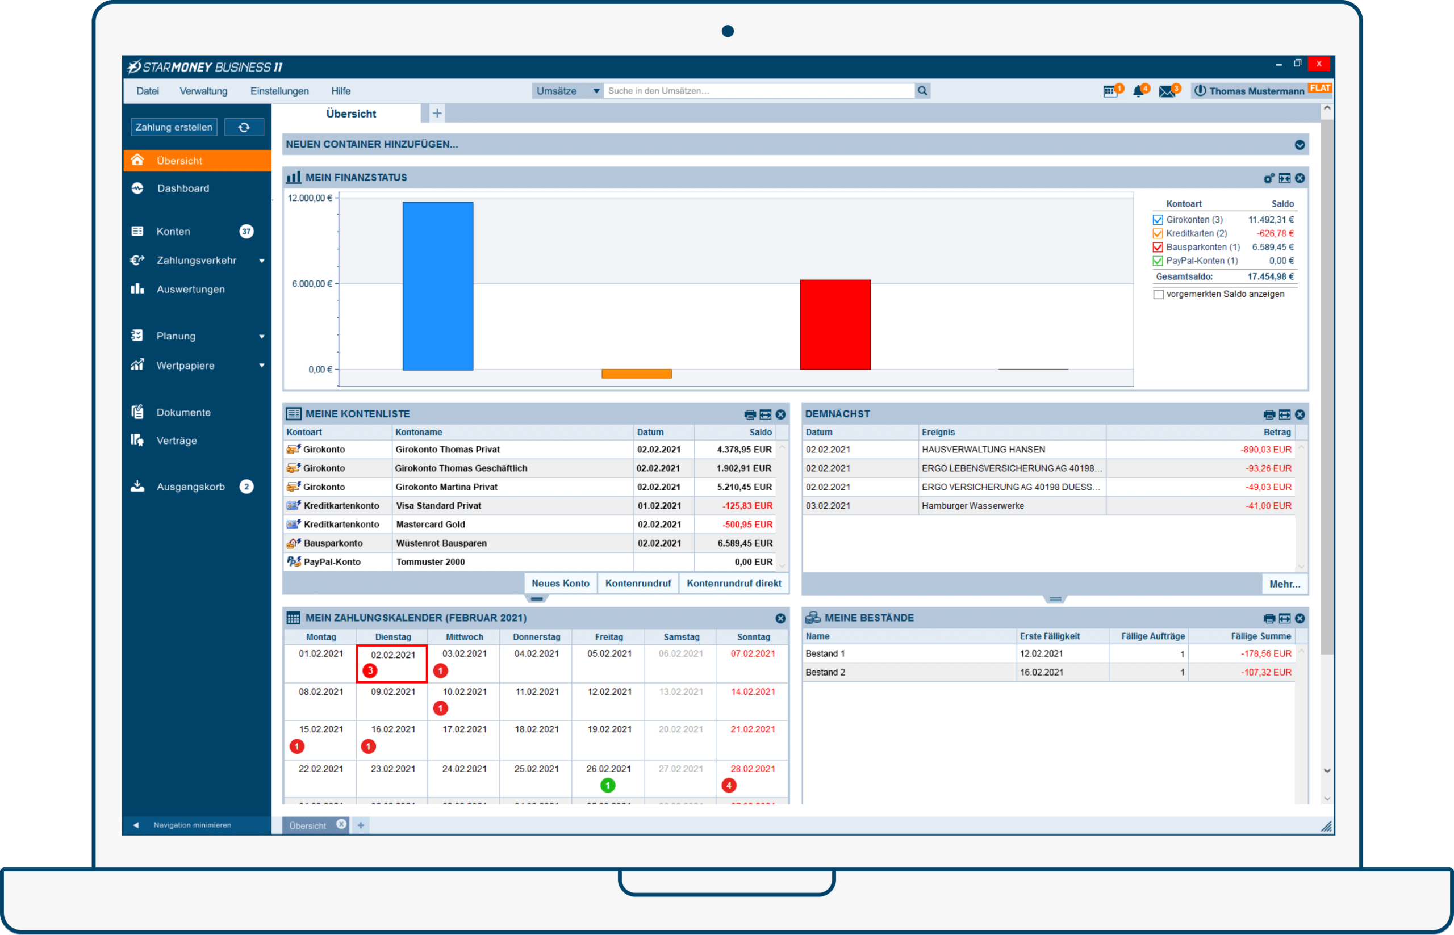Screen dimensions: 1454x935
Task: Click the red Bausparkonten bar in chart
Action: (x=835, y=325)
